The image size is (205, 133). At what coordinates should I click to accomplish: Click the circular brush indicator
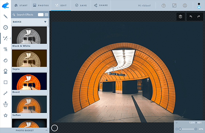tap(55, 128)
